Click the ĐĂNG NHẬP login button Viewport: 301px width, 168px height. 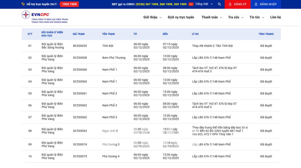[265, 4]
